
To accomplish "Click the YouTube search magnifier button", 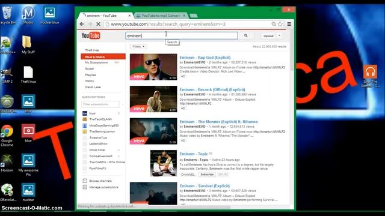I will (246, 35).
